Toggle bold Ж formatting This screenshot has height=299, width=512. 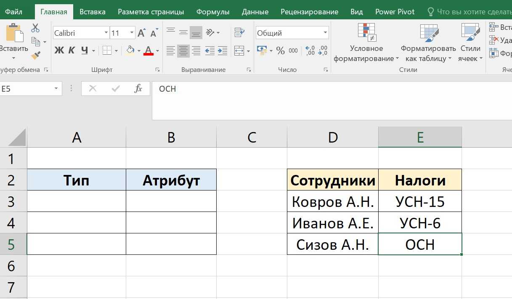pos(59,51)
